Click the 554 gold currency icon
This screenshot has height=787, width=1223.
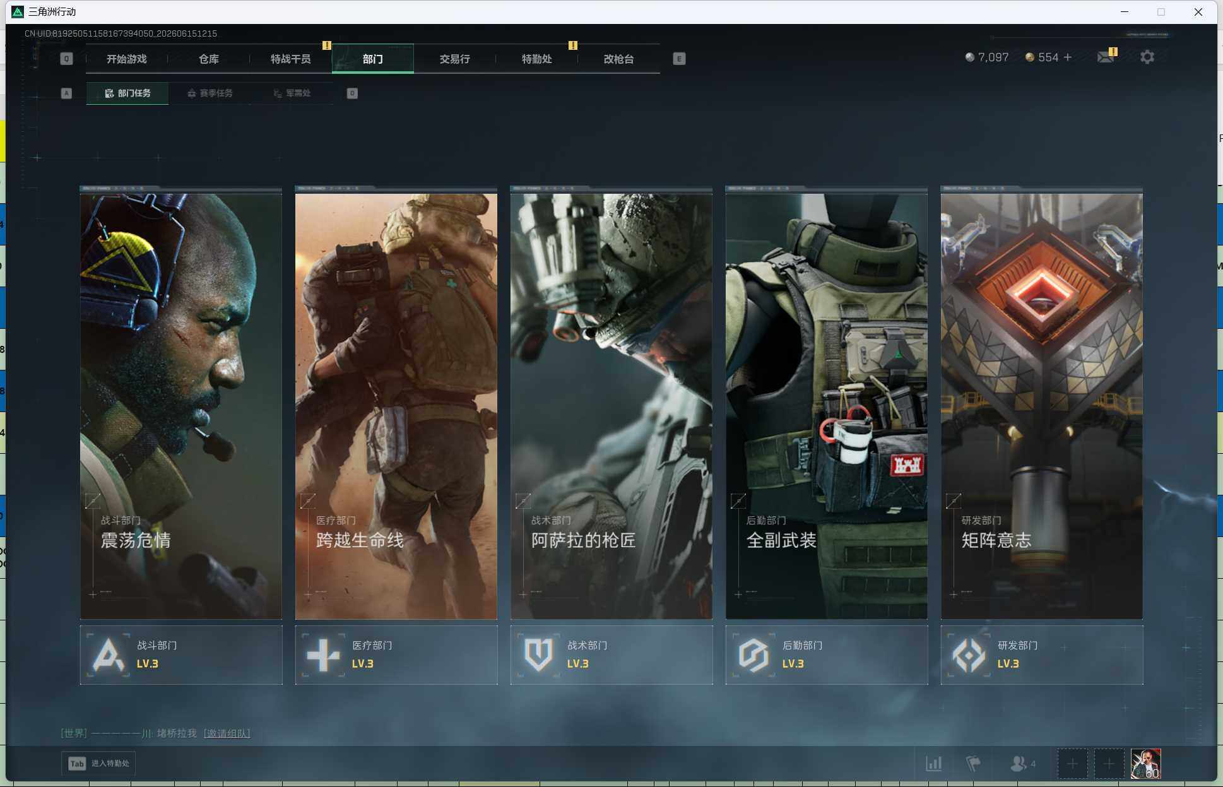click(x=1030, y=57)
